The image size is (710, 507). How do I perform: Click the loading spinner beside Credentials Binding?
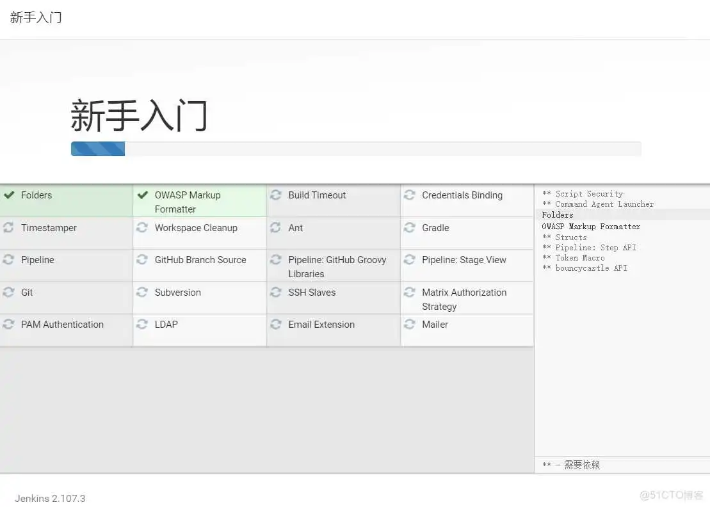[x=410, y=195]
